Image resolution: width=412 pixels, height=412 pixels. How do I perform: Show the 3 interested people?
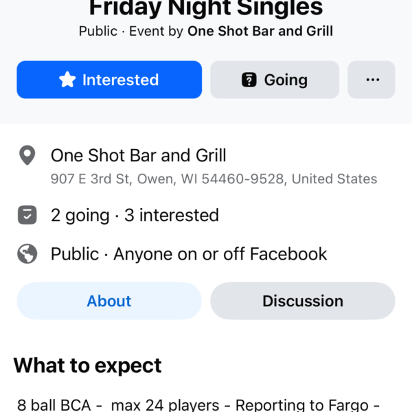172,216
